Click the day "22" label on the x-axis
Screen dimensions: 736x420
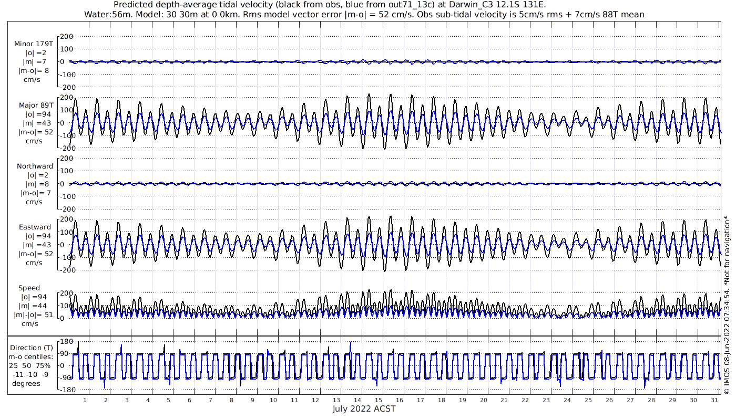point(525,400)
